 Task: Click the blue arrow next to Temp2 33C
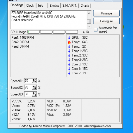(69, 55)
